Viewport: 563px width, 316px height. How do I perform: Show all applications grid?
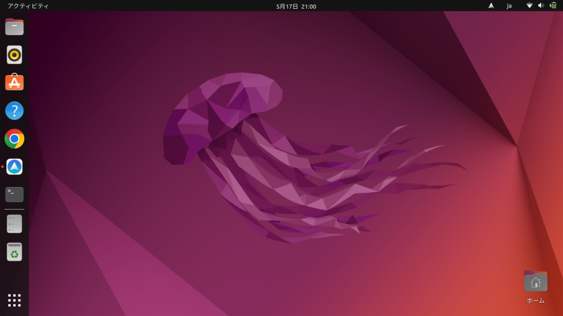point(14,300)
